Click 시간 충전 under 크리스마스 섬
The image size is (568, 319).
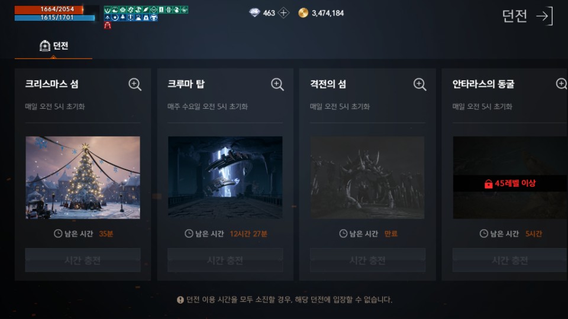pos(83,260)
